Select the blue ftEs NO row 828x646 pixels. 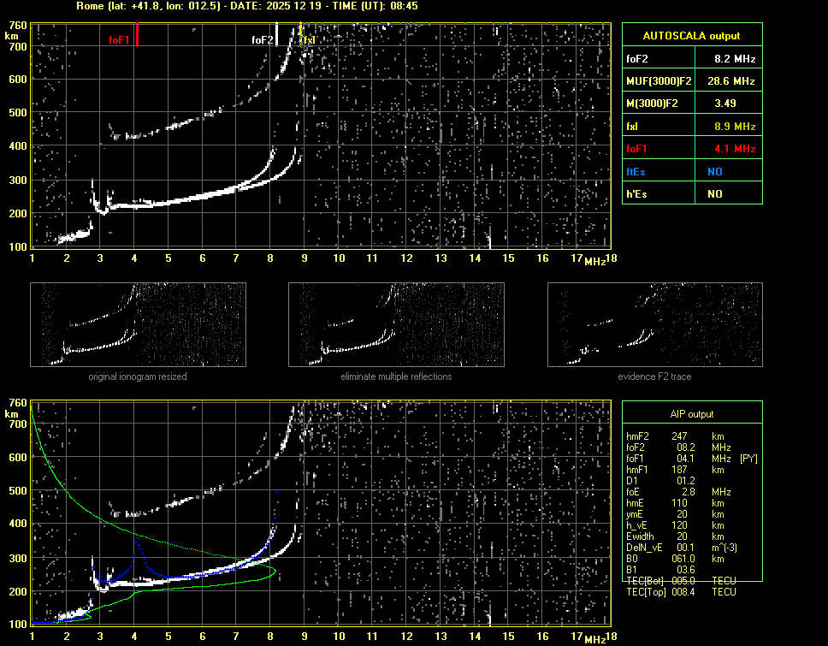691,171
